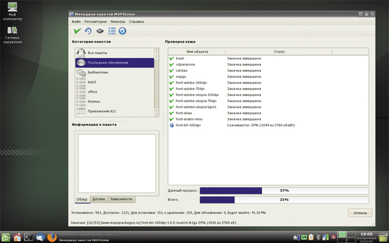Click the Отмена button
This screenshot has width=389, height=243.
pos(360,213)
